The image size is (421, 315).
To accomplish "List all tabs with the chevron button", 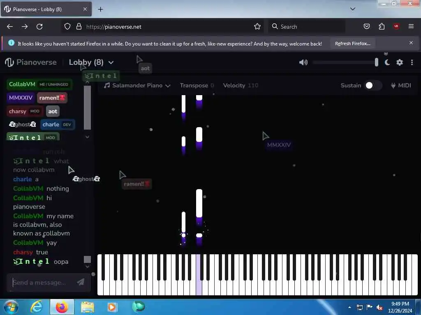I will (x=353, y=9).
